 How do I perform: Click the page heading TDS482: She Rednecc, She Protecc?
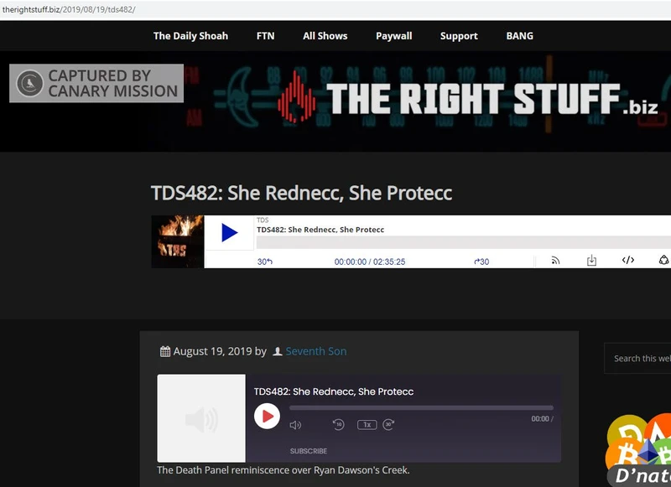[301, 193]
